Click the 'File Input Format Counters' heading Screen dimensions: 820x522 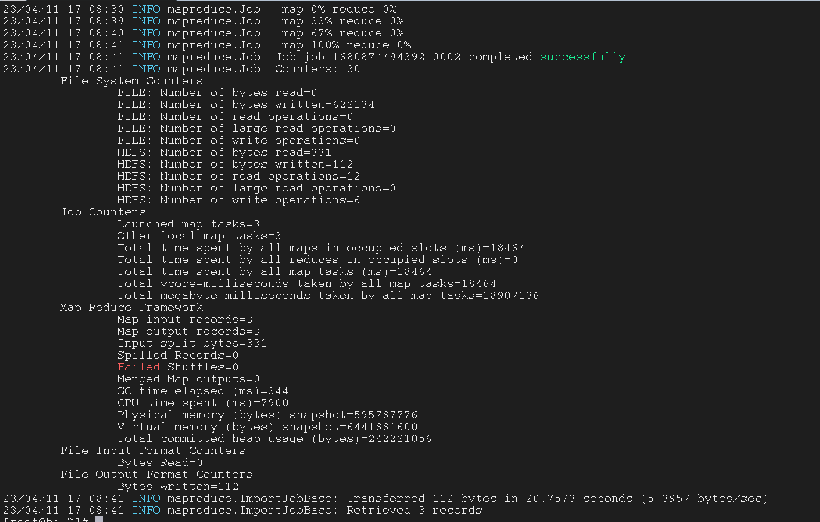(x=153, y=451)
